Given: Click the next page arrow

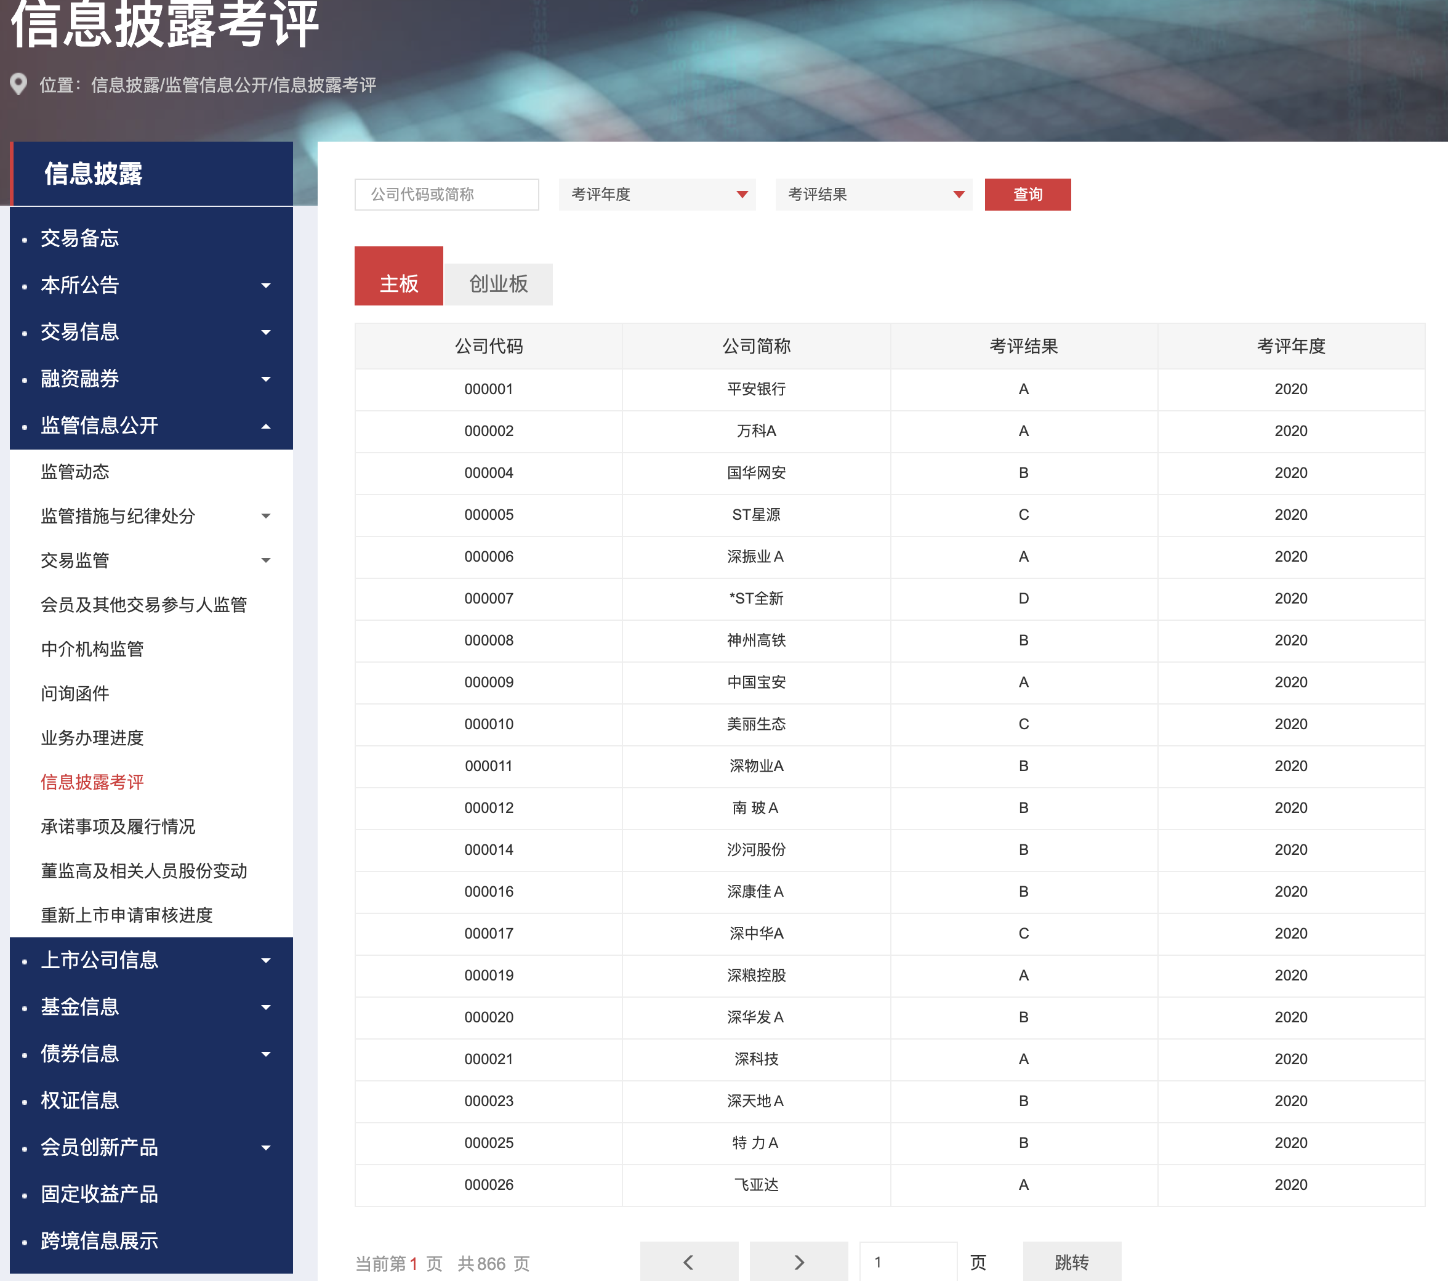Looking at the screenshot, I should click(x=799, y=1262).
